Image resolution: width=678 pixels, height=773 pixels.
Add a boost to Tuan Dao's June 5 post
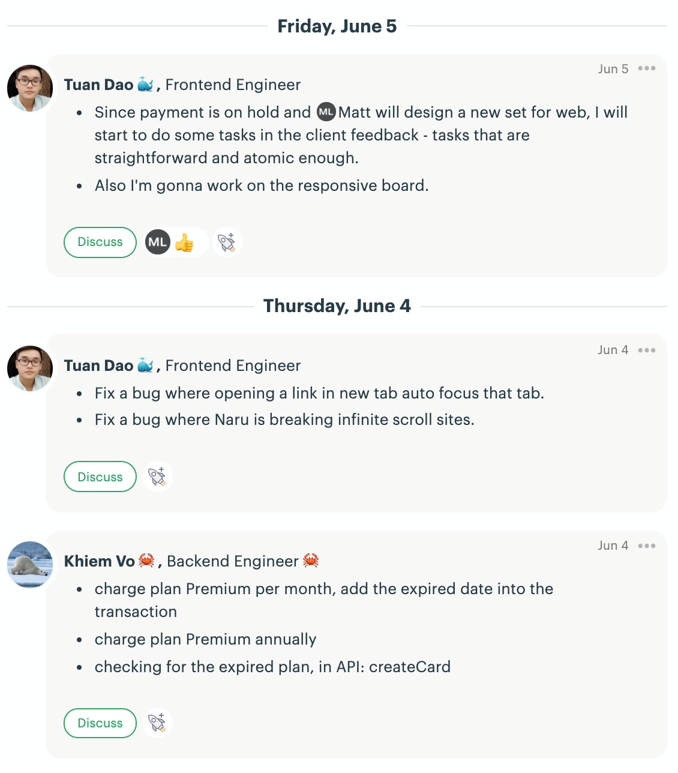227,242
